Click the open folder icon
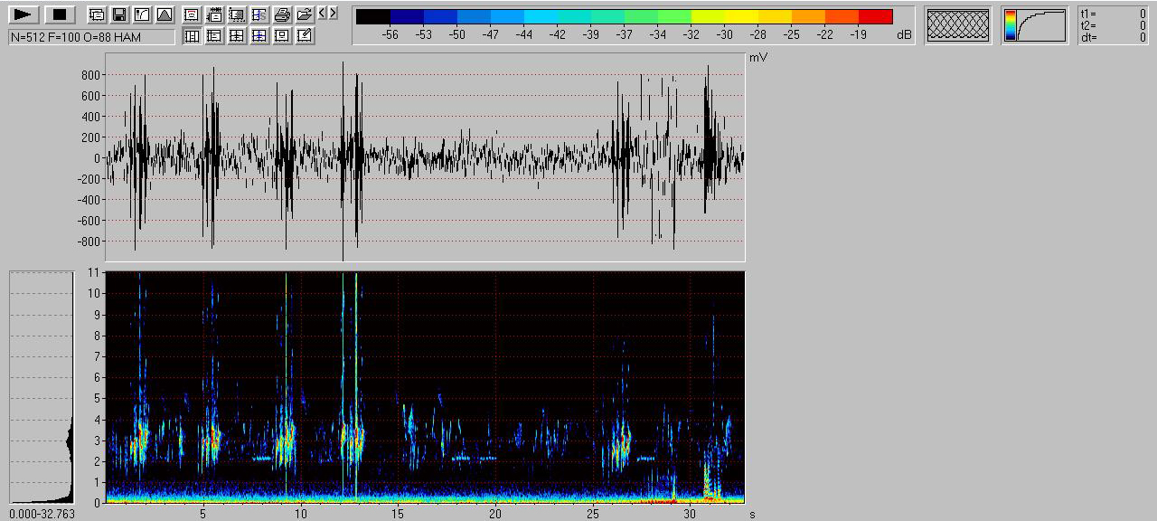Screen dimensions: 1157x521 point(305,14)
